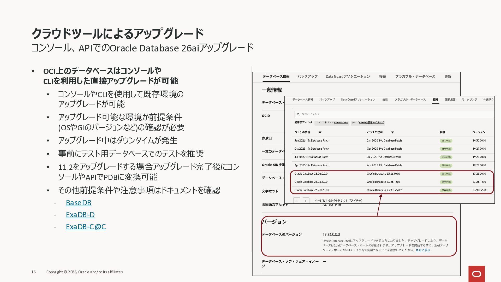
Task: Switch to 更新履歴 tab in front panel
Action: point(450,99)
